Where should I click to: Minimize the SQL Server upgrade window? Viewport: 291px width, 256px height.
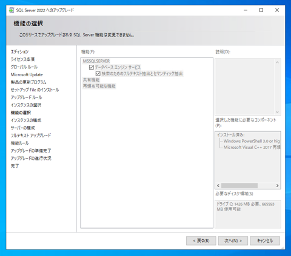(246, 10)
